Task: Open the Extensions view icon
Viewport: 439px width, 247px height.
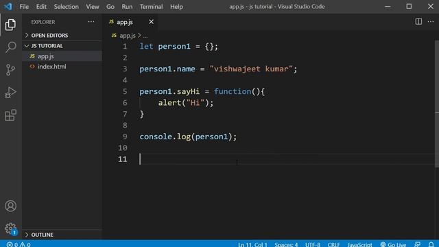Action: (10, 115)
